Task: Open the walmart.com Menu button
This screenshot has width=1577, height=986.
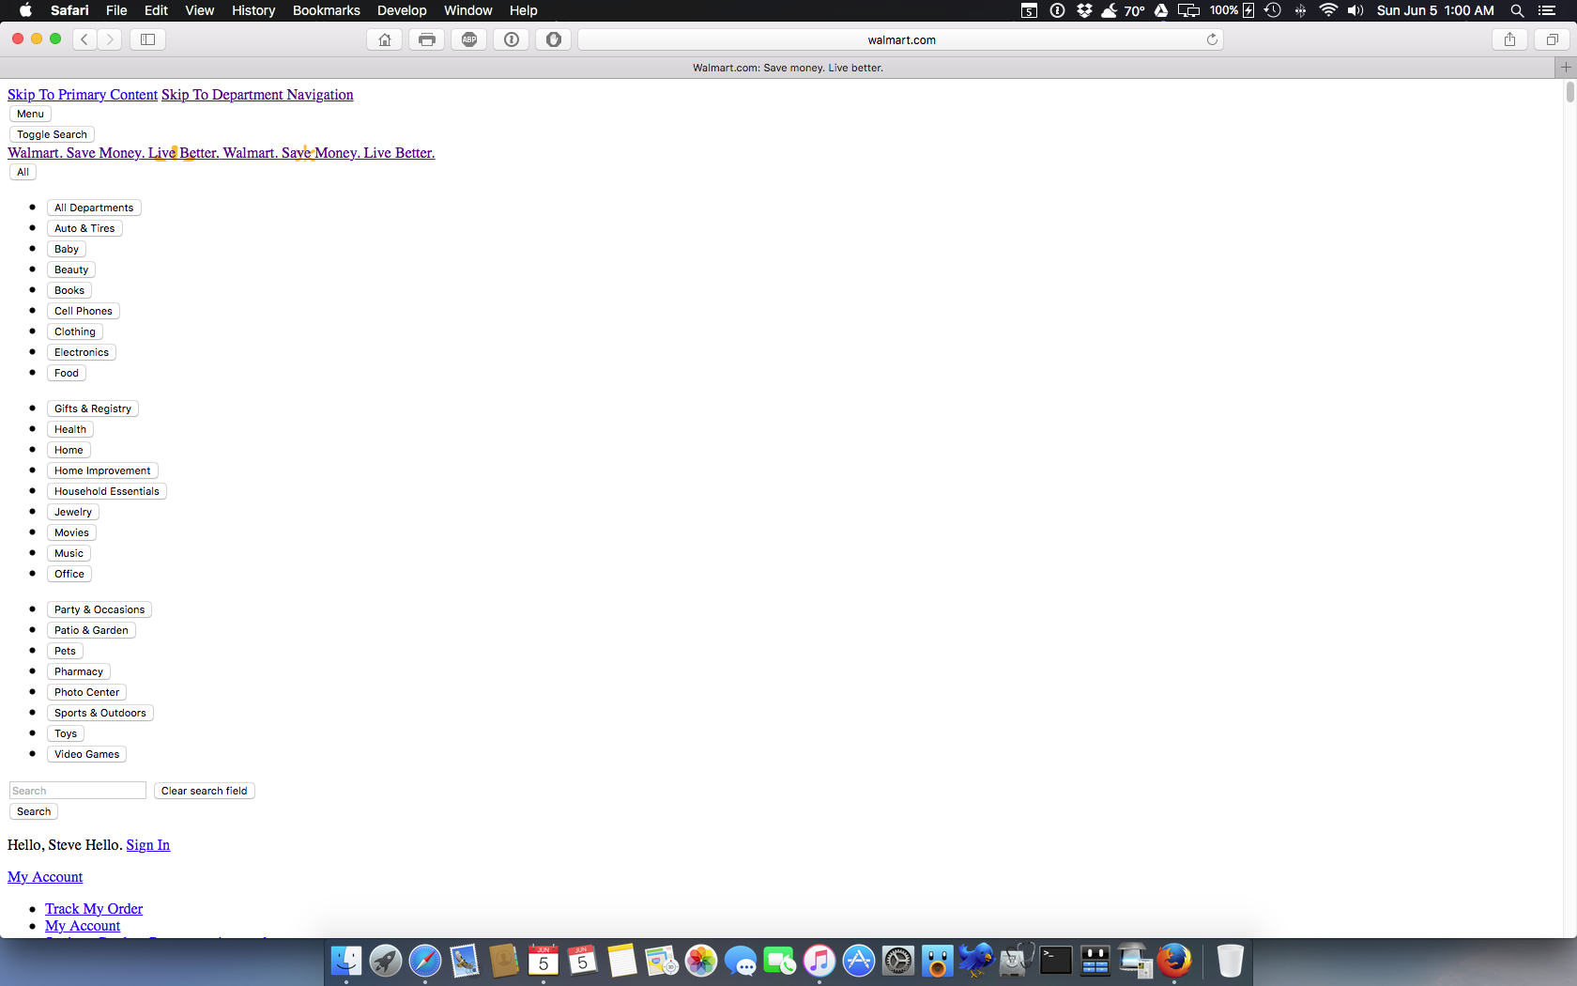Action: (x=30, y=114)
